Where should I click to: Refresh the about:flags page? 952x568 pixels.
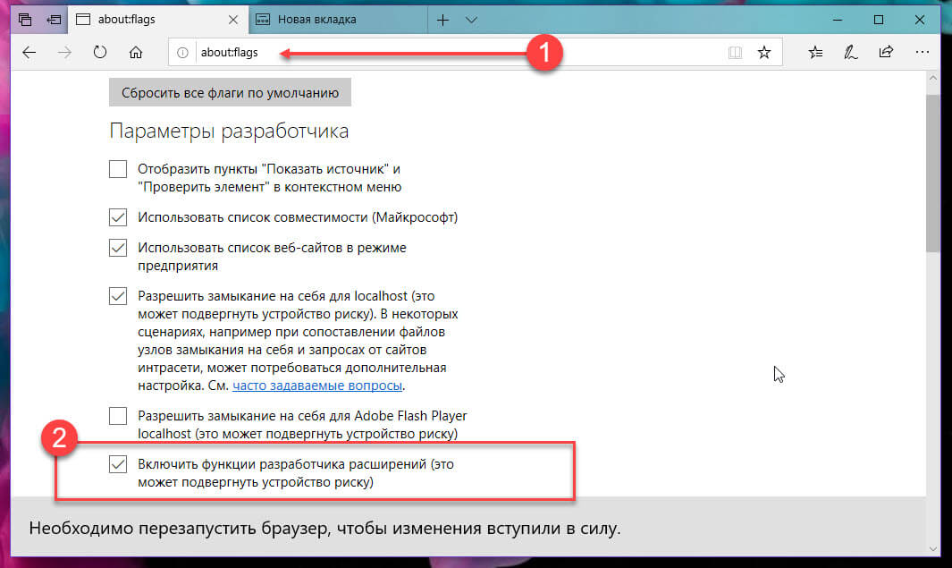coord(98,52)
